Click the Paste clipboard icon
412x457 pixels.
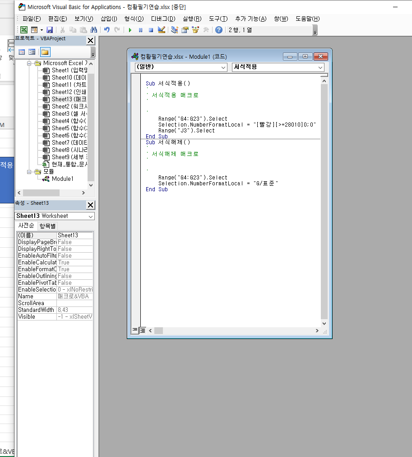click(x=83, y=30)
